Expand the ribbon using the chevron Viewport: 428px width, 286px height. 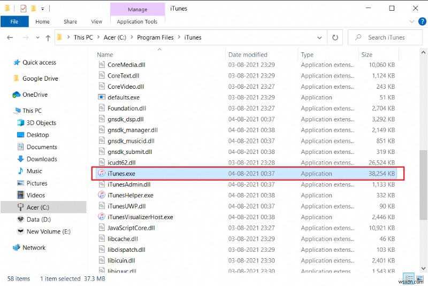pyautogui.click(x=410, y=22)
